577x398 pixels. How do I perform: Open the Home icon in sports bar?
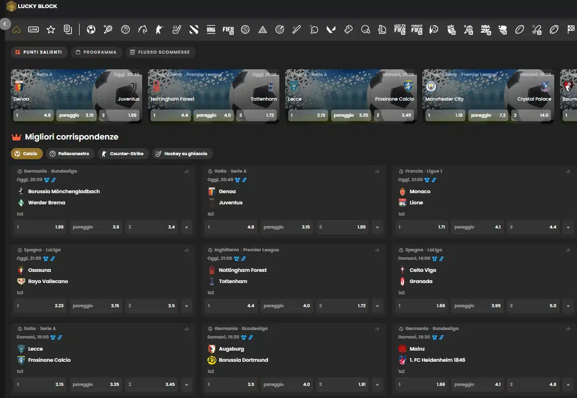pos(17,30)
